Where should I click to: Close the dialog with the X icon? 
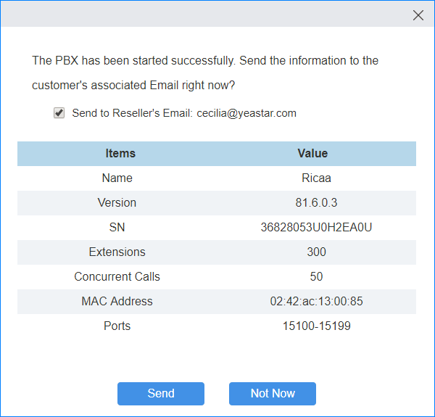pos(418,15)
